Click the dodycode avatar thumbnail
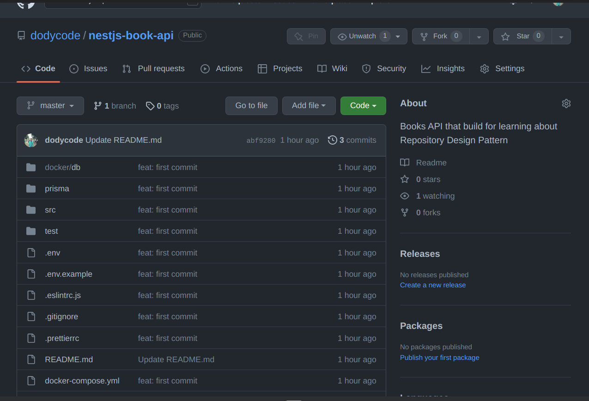 coord(30,140)
